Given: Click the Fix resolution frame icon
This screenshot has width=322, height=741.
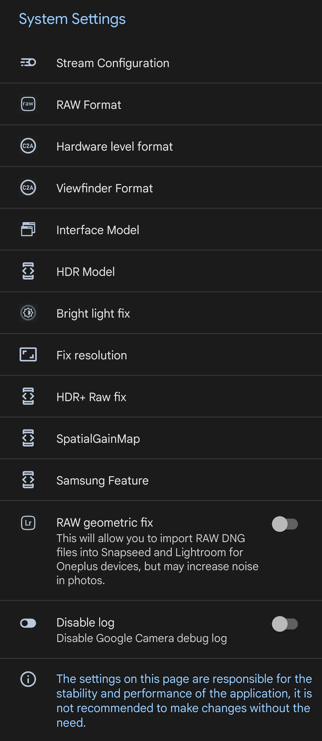Looking at the screenshot, I should 28,355.
